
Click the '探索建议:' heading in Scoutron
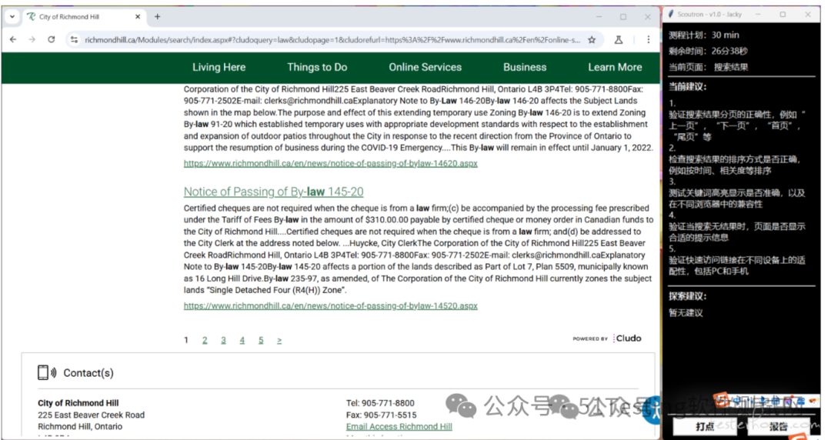(687, 296)
